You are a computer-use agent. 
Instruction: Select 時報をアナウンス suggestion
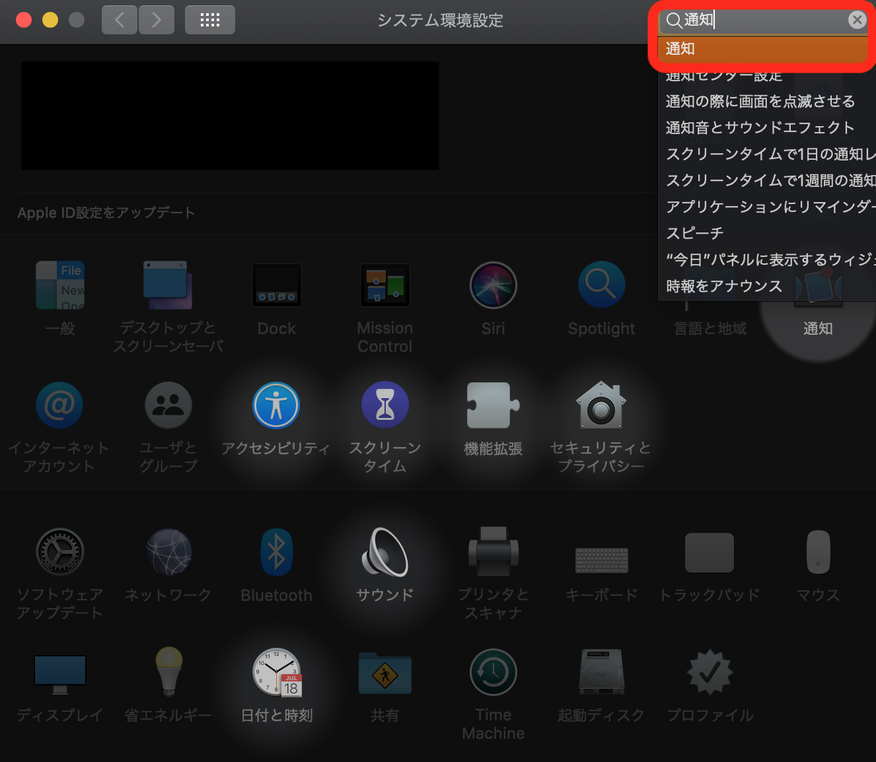coord(767,286)
